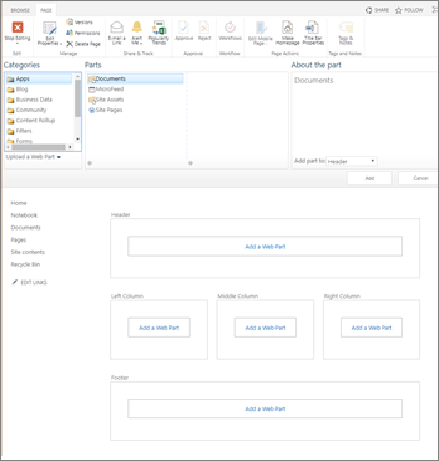The height and width of the screenshot is (461, 439).
Task: Select the Business Data category
Action: click(x=29, y=100)
